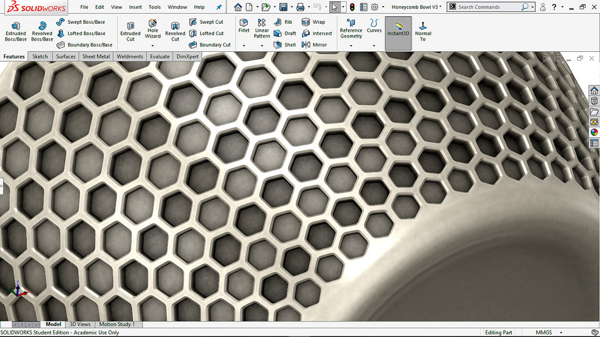Click the Revolved Cut tool
The width and height of the screenshot is (600, 337).
pyautogui.click(x=175, y=31)
